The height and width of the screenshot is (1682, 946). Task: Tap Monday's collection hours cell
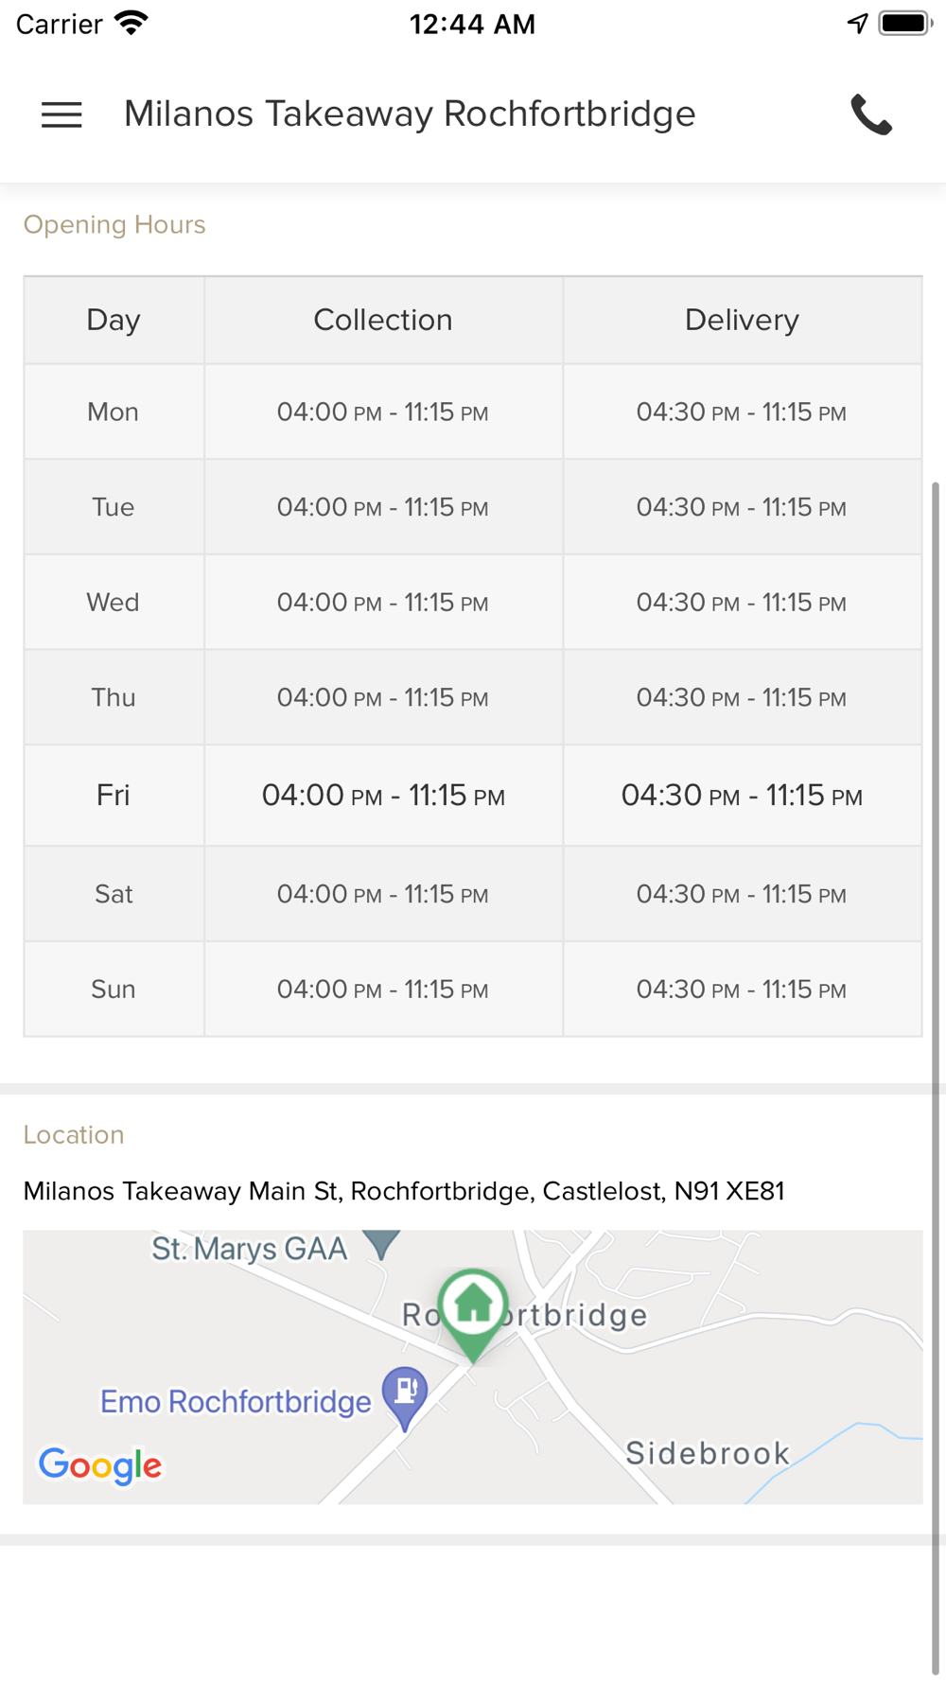383,412
